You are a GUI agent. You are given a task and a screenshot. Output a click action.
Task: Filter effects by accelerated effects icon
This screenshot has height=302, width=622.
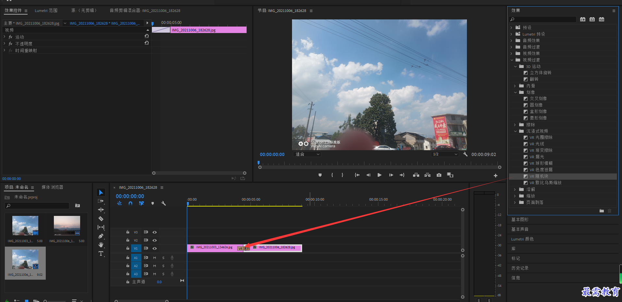click(583, 19)
